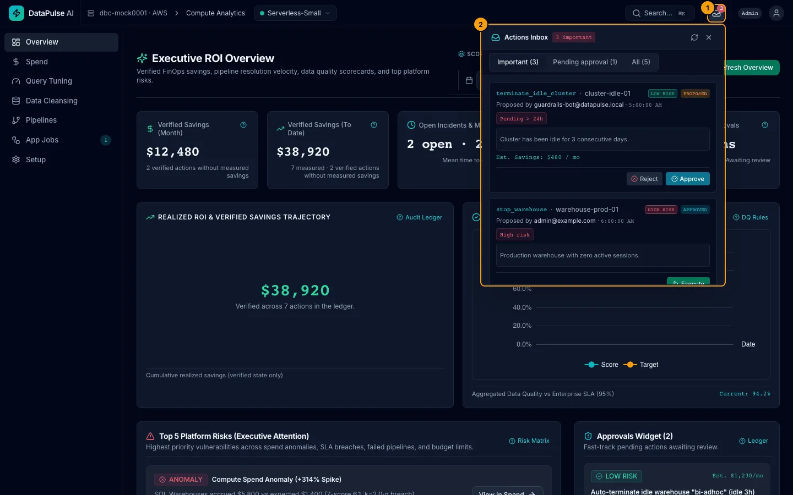The height and width of the screenshot is (495, 793).
Task: Open the Audit Ledger link
Action: pos(419,217)
